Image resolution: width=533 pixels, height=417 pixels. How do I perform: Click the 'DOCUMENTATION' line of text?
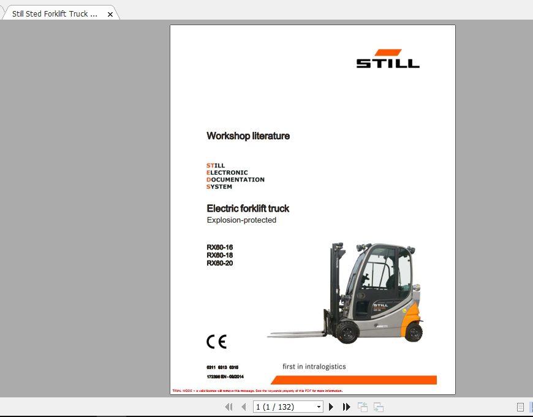[235, 180]
